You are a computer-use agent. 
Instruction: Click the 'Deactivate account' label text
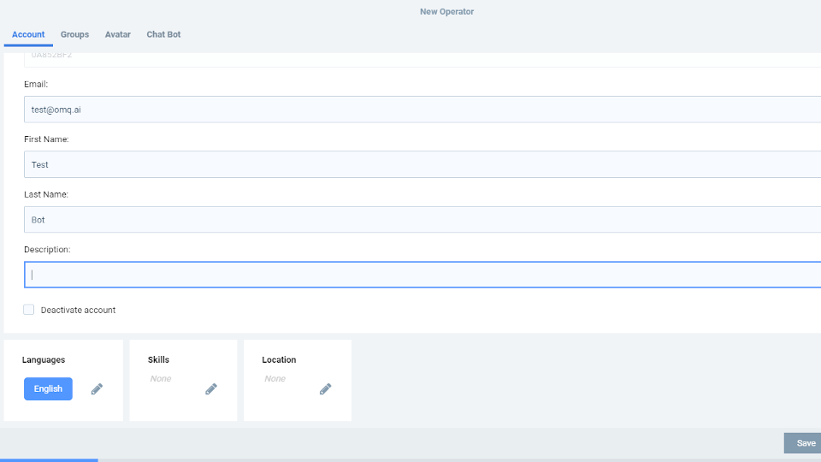coord(78,310)
